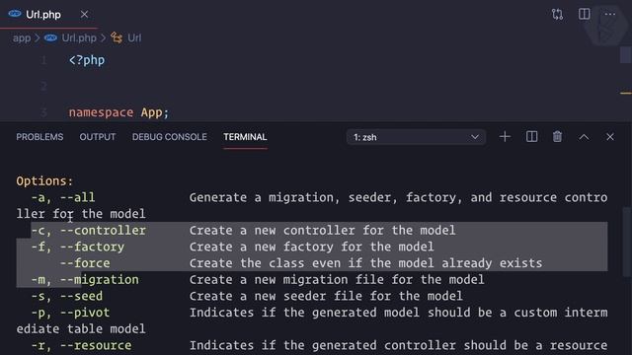This screenshot has height=355, width=632.
Task: Kill terminal with the trash icon
Action: tap(557, 137)
